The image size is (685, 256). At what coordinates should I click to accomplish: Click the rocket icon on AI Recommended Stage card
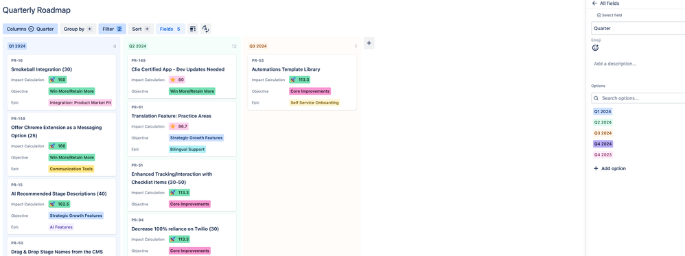tap(53, 204)
